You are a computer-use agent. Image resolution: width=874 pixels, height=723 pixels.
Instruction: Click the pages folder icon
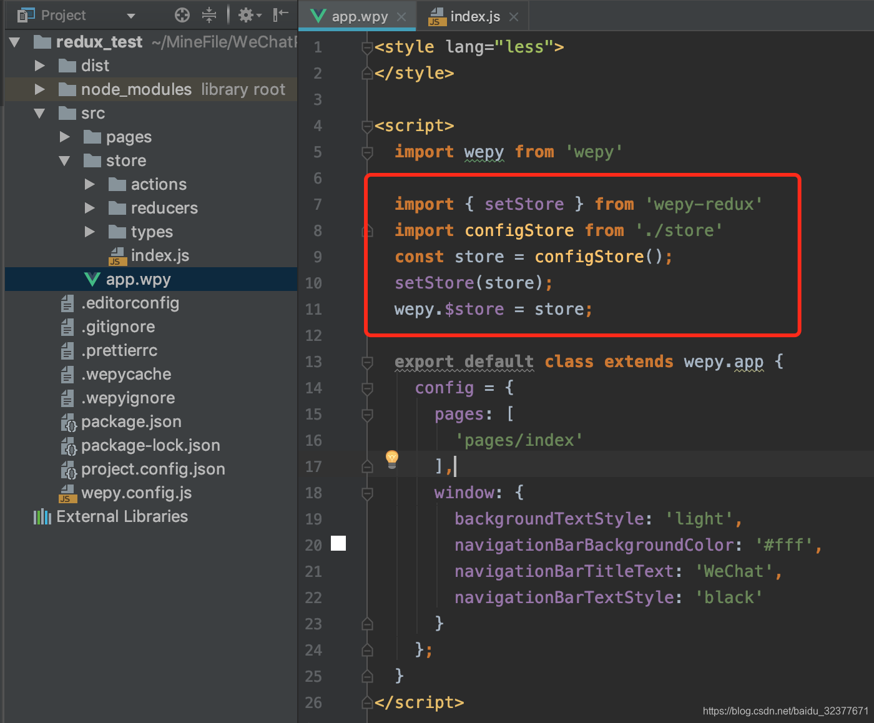(92, 137)
